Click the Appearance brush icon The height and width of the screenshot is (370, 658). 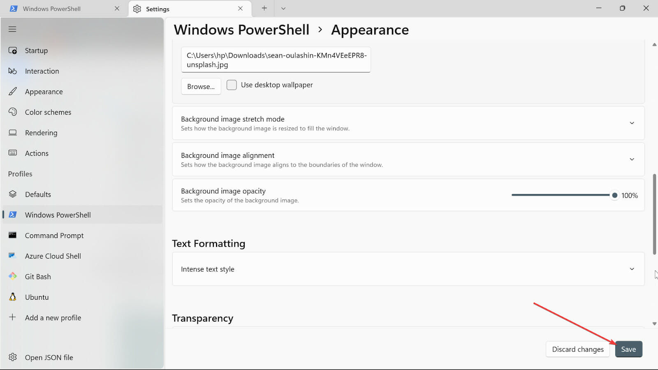13,91
